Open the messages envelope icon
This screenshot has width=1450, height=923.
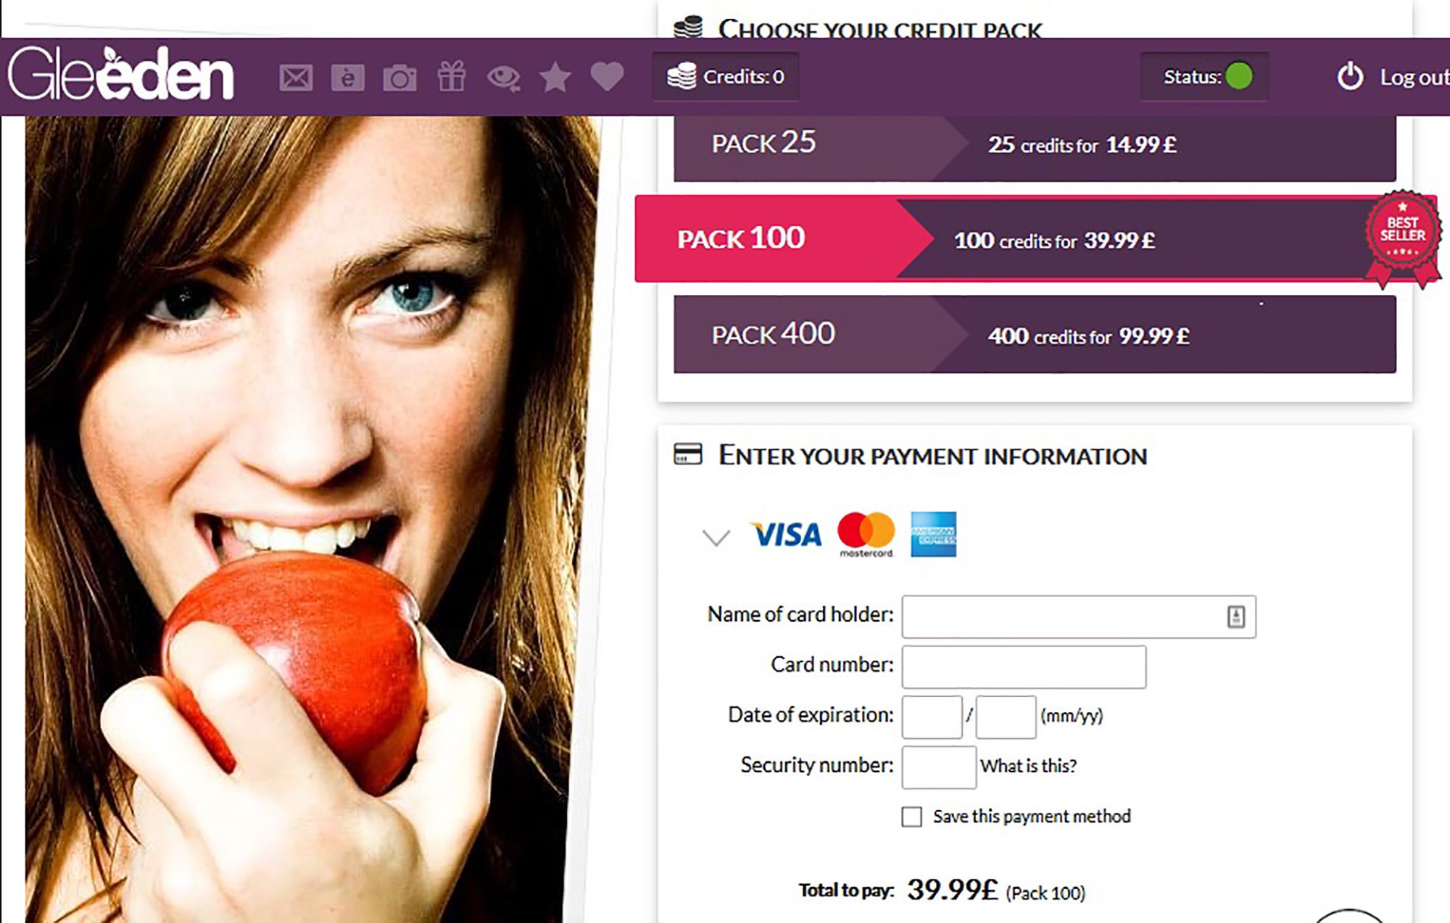click(296, 78)
